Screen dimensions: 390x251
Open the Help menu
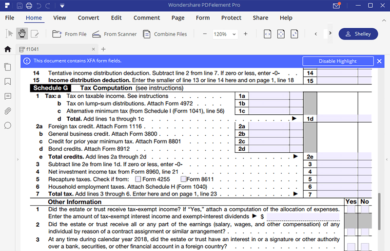(286, 18)
